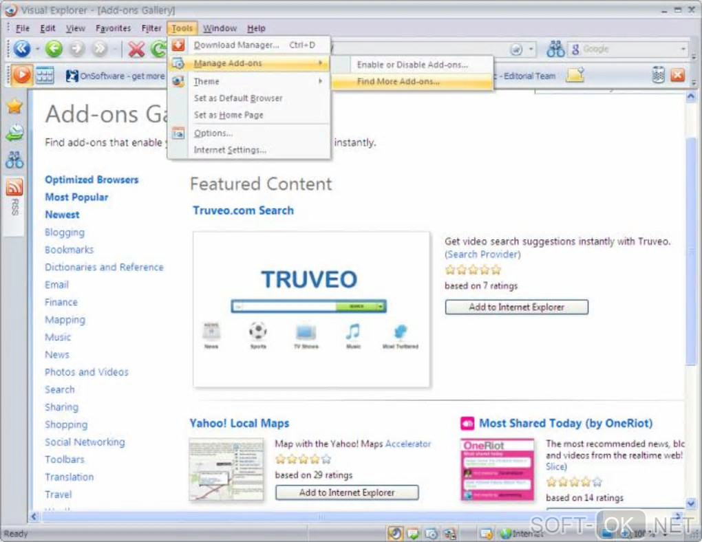
Task: Click the new tab note icon
Action: [575, 75]
